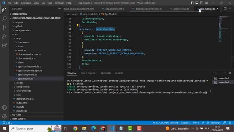Screen dimensions: 234x132
Task: Expand the node_modules folder
Action: coord(36,30)
